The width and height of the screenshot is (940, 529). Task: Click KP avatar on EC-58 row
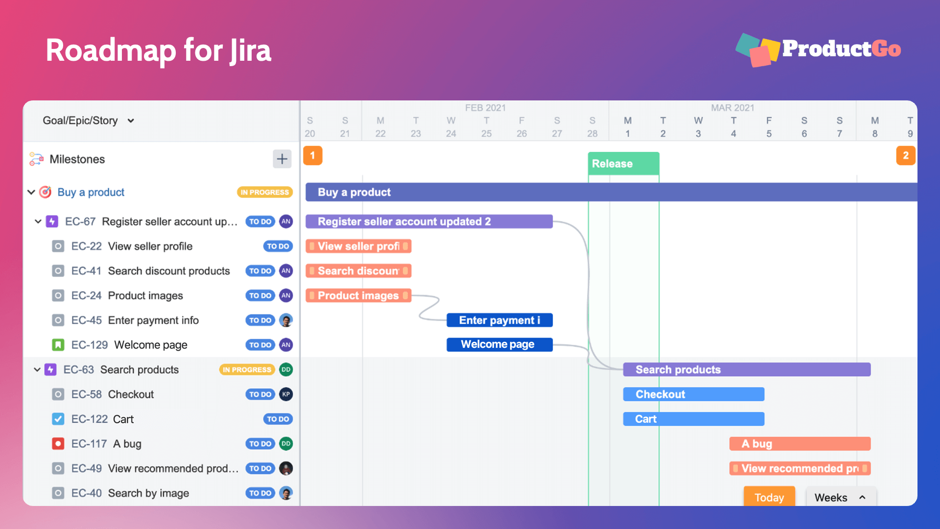pos(286,394)
